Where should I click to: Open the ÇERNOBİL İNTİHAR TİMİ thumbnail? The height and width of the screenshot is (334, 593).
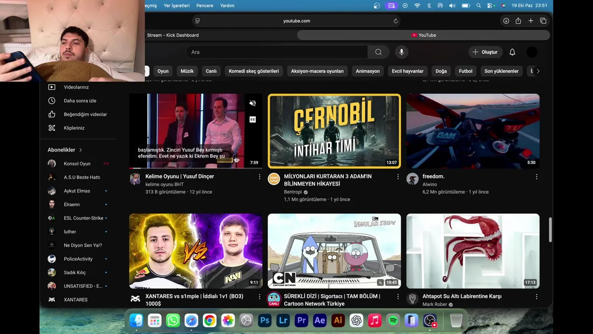(x=334, y=131)
